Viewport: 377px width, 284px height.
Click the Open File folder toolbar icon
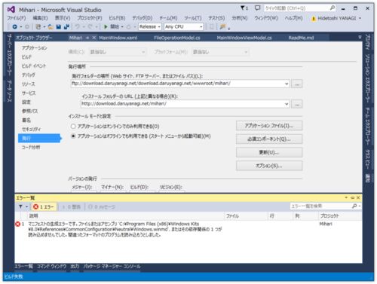click(x=51, y=26)
